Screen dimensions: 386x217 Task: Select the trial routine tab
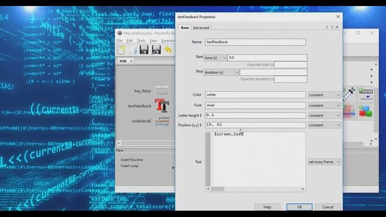tap(123, 61)
